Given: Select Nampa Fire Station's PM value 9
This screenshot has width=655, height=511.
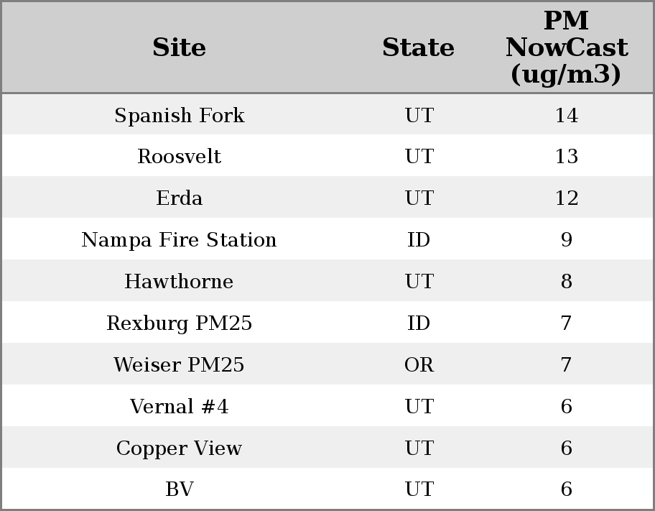Looking at the screenshot, I should point(566,240).
